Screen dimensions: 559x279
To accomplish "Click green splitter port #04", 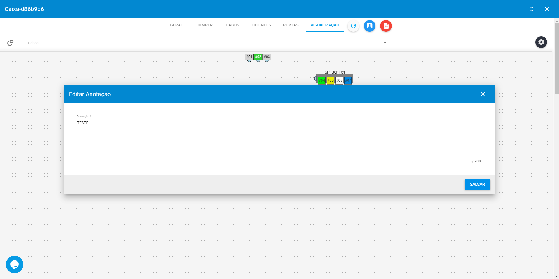I will 322,81.
